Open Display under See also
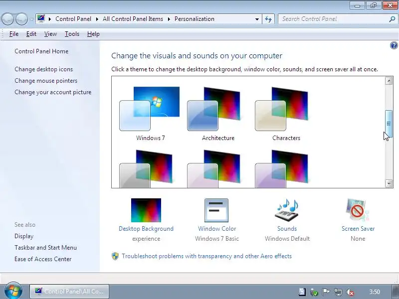The width and height of the screenshot is (399, 299). (x=24, y=236)
